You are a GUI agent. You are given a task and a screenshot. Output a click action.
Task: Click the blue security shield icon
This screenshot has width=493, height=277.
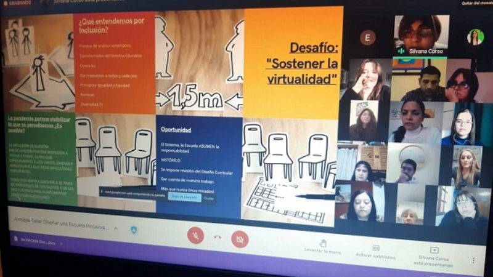pos(134,230)
